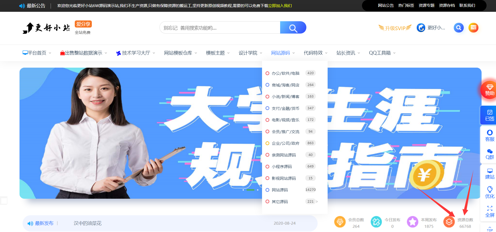The height and width of the screenshot is (232, 496).
Task: Click the 资源总数 red layers icon
Action: pos(449,222)
